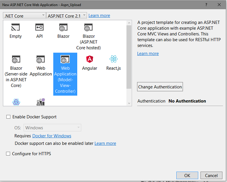Open the ASP.NET Core 2.1 version dropdown
Viewport: 227px width, 182px height.
pyautogui.click(x=66, y=15)
